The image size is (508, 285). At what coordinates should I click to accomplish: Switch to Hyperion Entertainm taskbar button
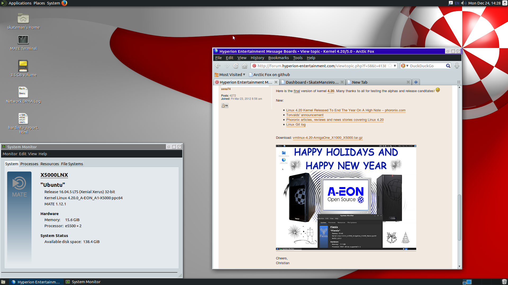(x=36, y=282)
